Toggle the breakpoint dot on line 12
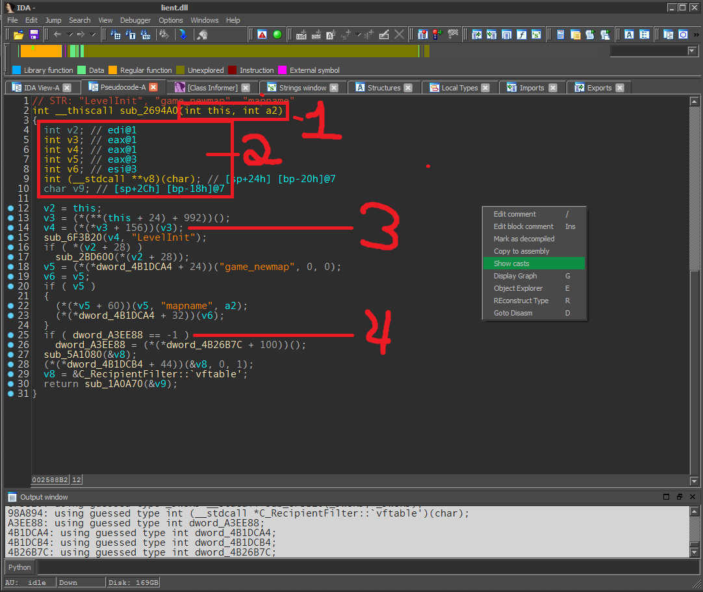 coord(11,208)
